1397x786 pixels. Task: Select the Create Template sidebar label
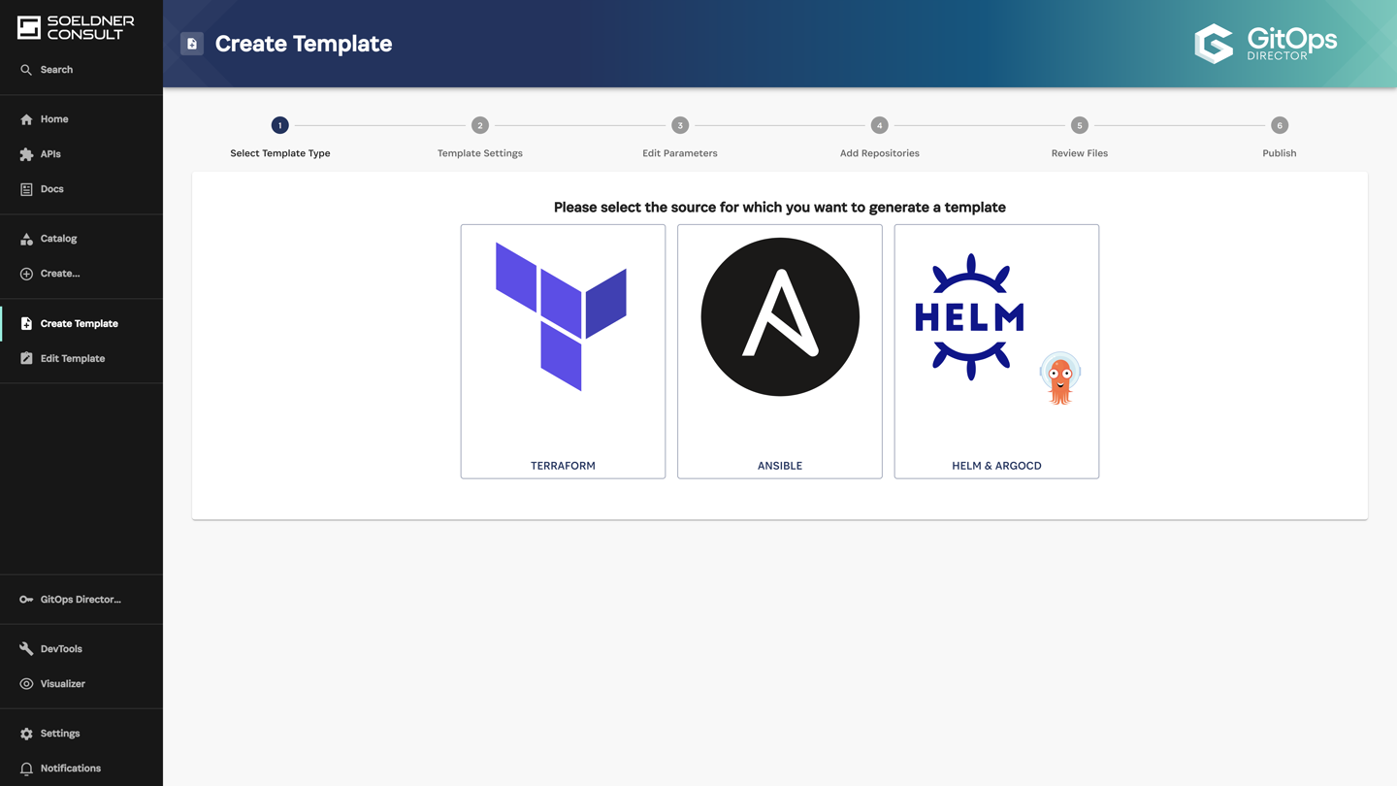80,324
